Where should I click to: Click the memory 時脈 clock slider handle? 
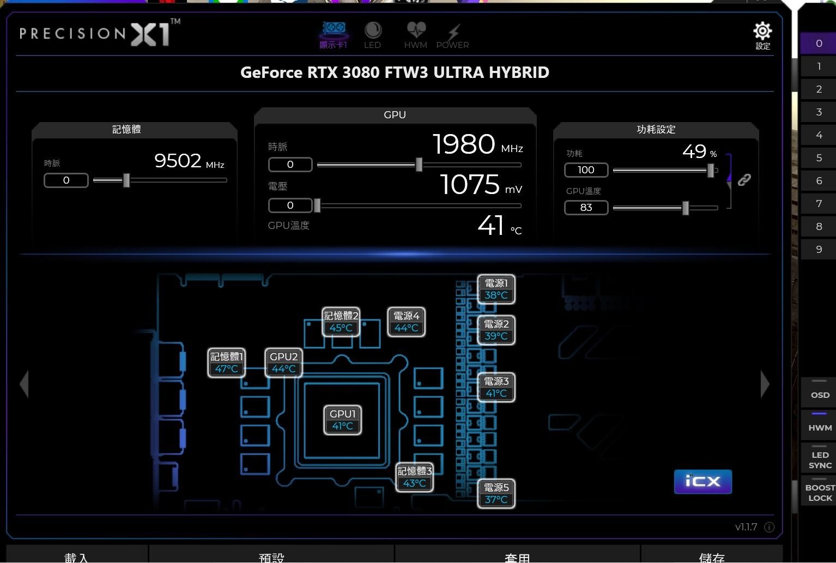(126, 180)
